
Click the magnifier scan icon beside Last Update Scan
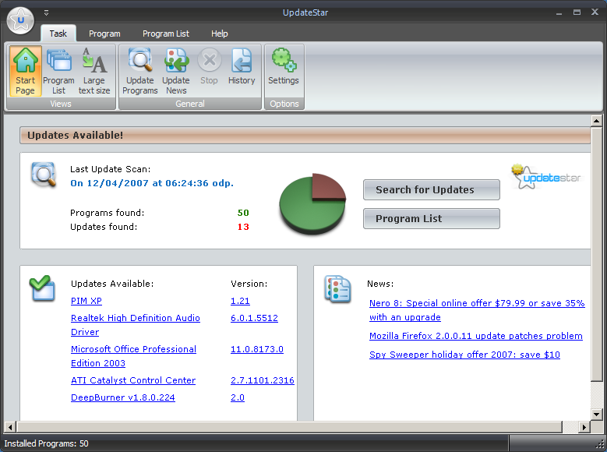click(44, 175)
